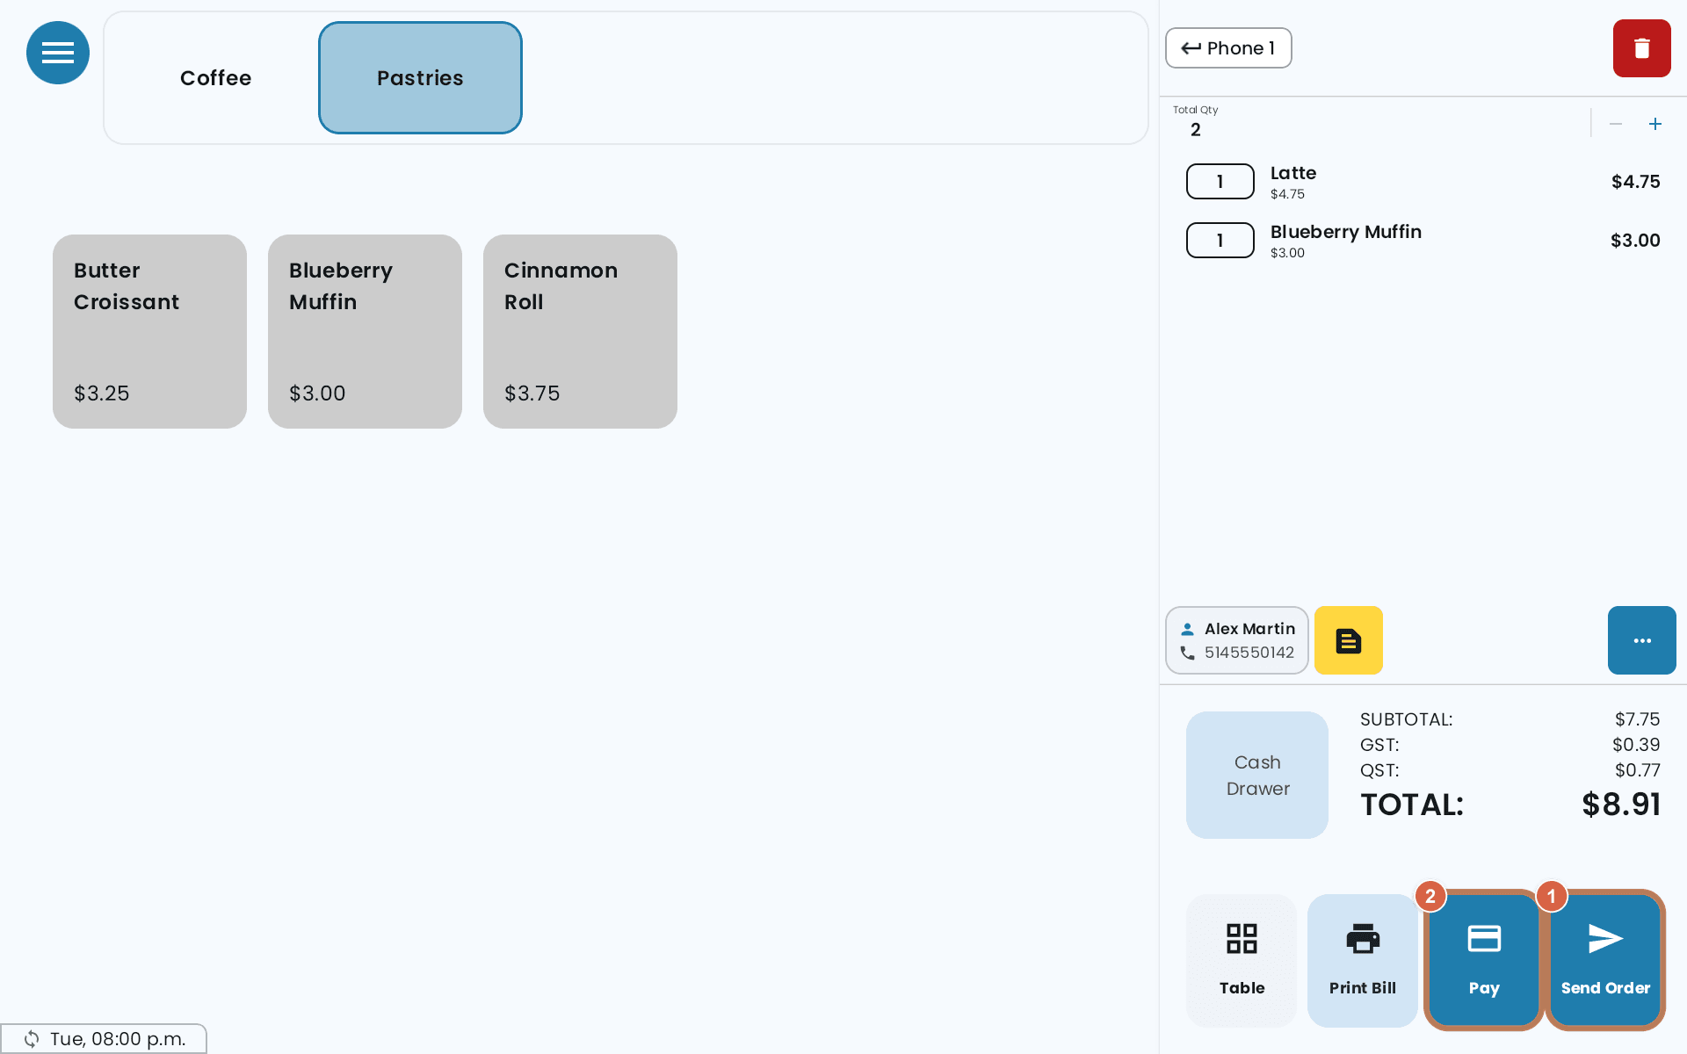Viewport: 1687px width, 1054px height.
Task: Print the bill using the printer icon
Action: [x=1362, y=960]
